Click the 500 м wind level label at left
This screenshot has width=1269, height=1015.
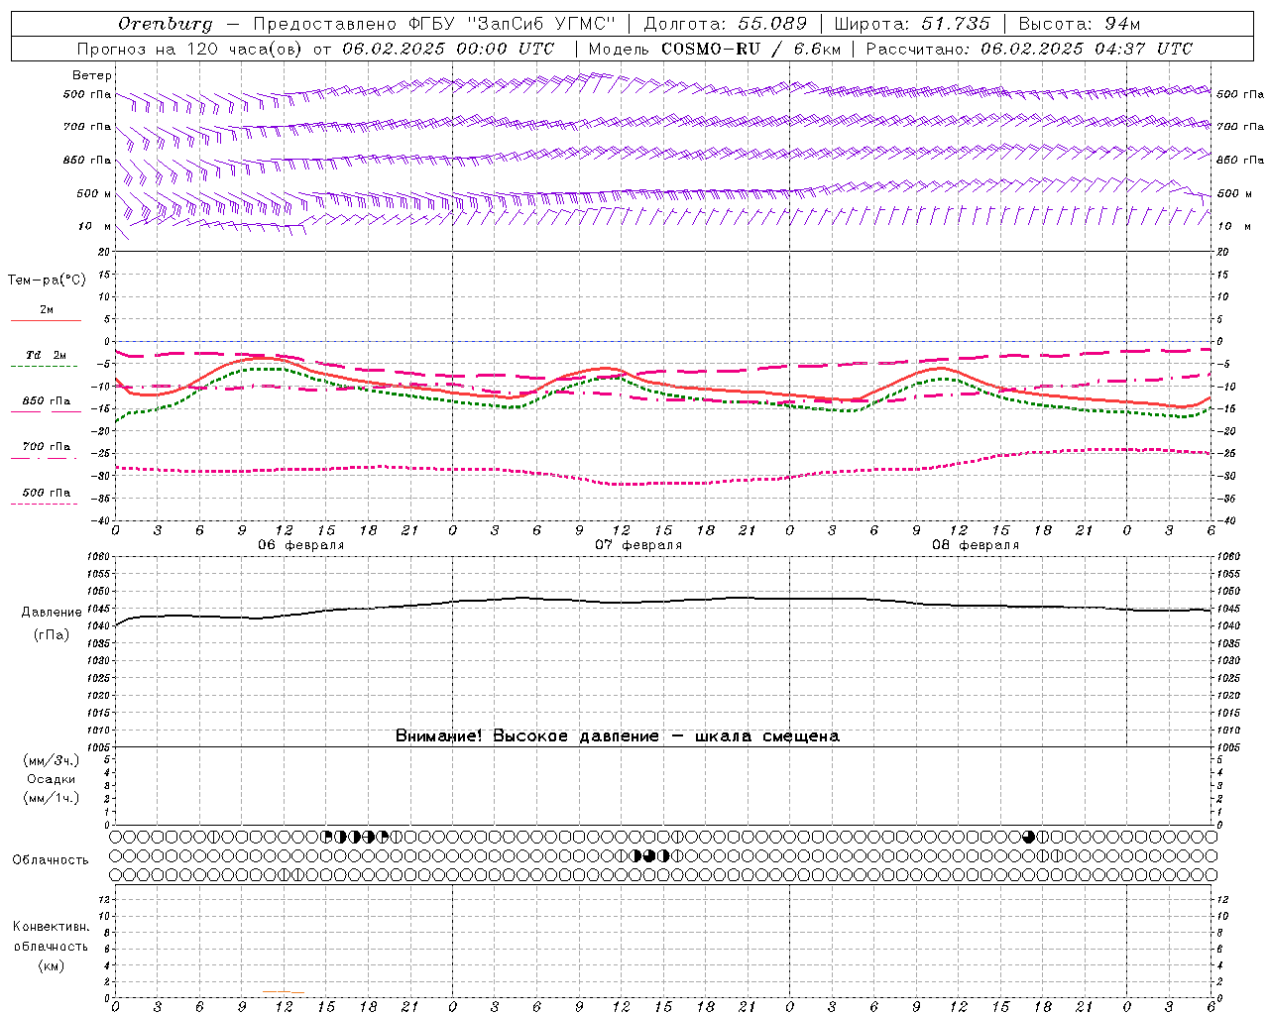(95, 193)
